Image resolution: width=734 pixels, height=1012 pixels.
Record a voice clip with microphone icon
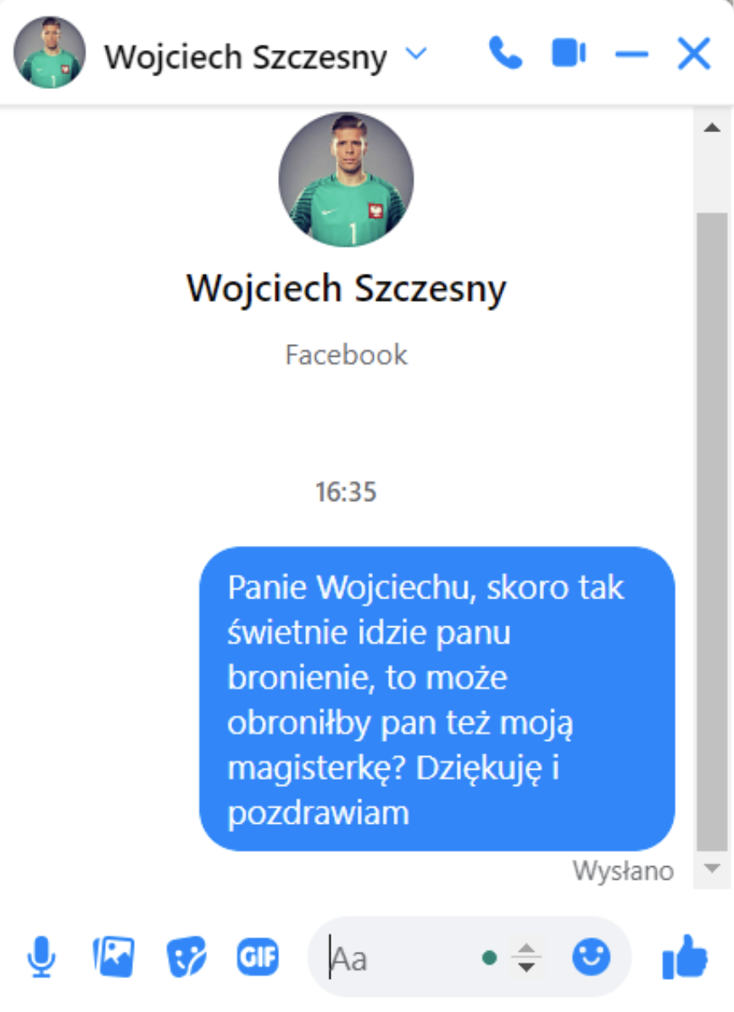[x=42, y=957]
